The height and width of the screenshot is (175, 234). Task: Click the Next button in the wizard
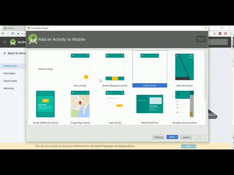point(172,137)
